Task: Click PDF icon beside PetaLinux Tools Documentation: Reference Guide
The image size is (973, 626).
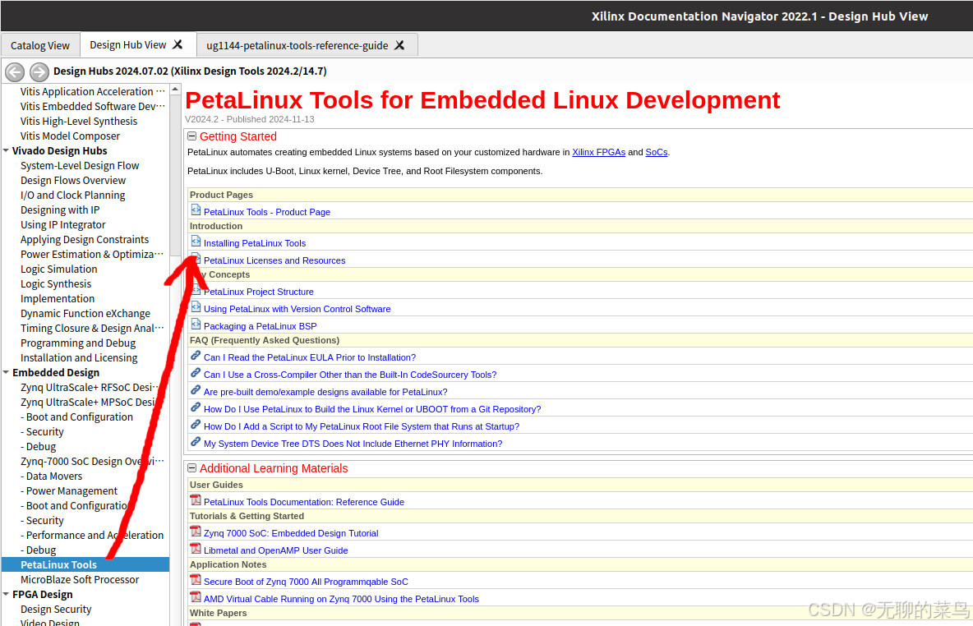Action: tap(196, 500)
